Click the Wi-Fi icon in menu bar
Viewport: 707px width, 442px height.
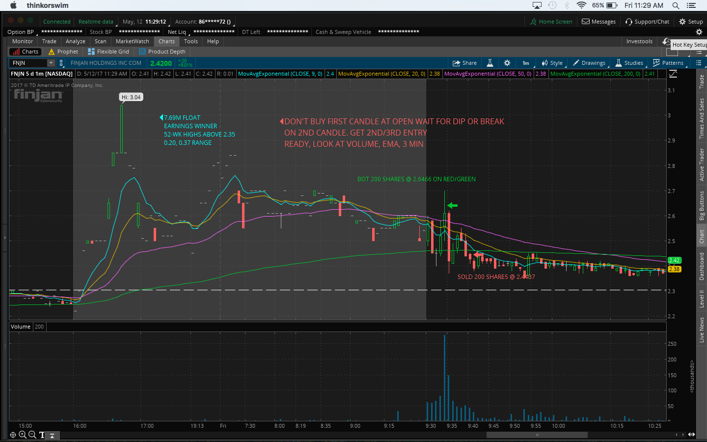pos(581,5)
